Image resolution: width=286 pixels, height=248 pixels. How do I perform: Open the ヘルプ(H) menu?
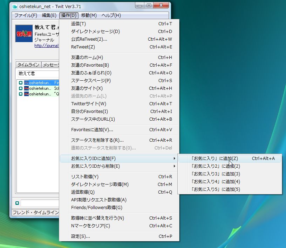point(111,15)
